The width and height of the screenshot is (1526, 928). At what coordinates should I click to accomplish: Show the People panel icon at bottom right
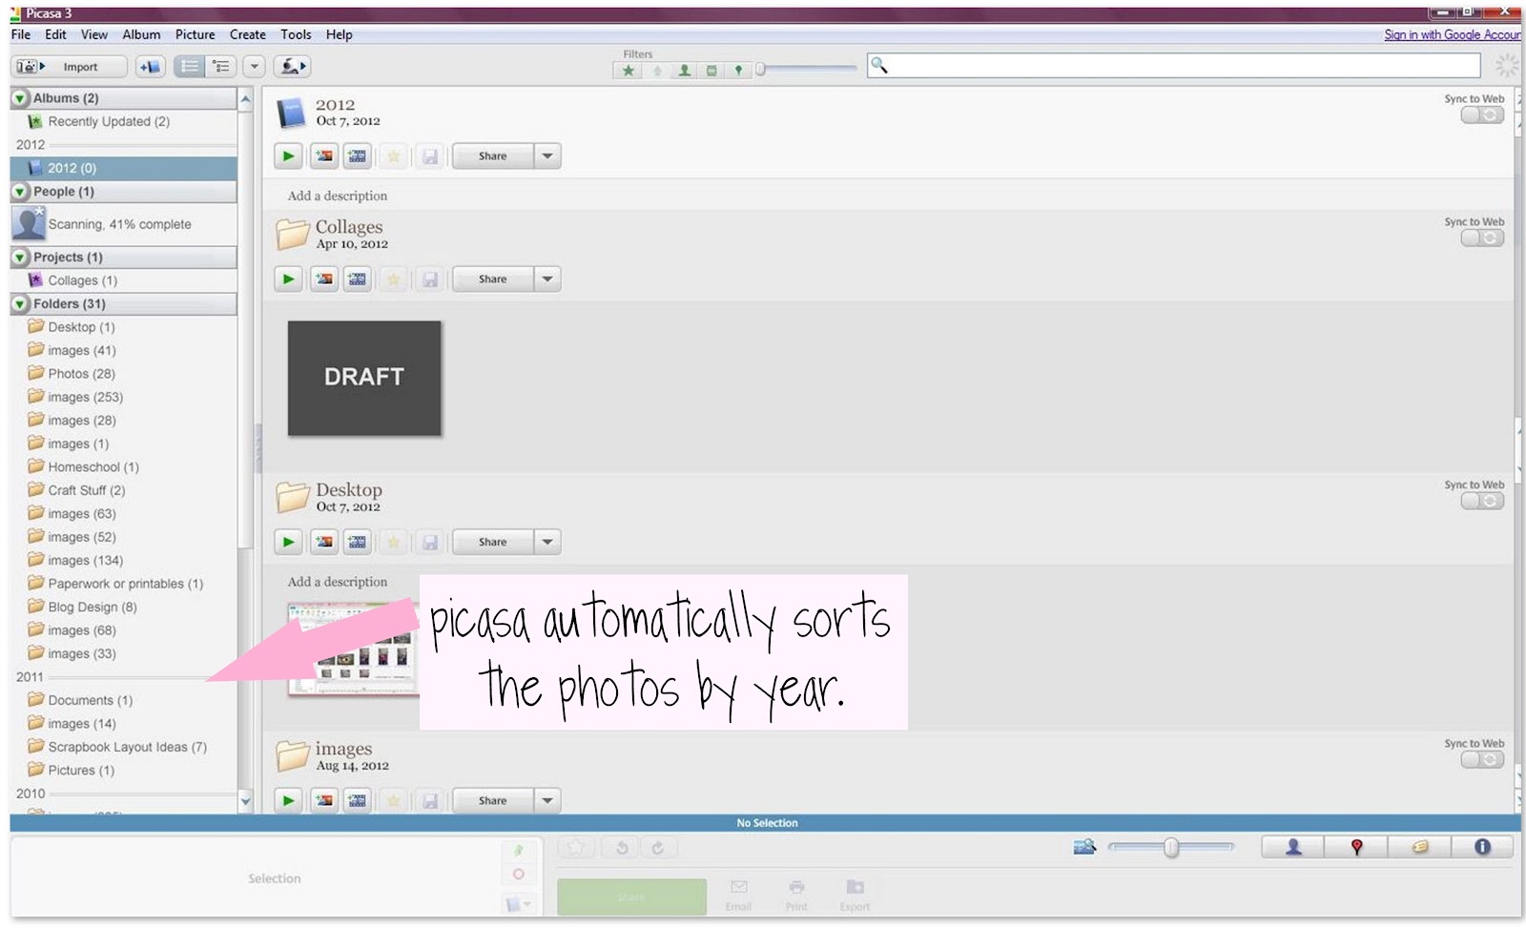tap(1293, 847)
